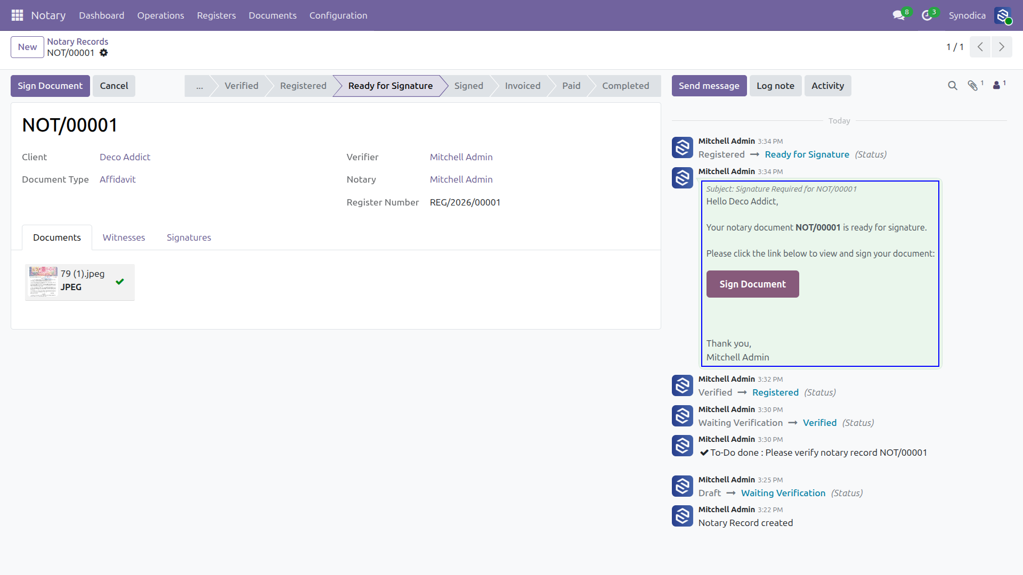Open the Operations menu
Screen dimensions: 1023x575
(x=160, y=15)
